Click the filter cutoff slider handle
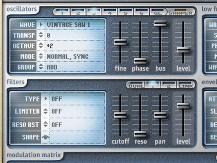The width and height of the screenshot is (217, 163). tap(120, 115)
